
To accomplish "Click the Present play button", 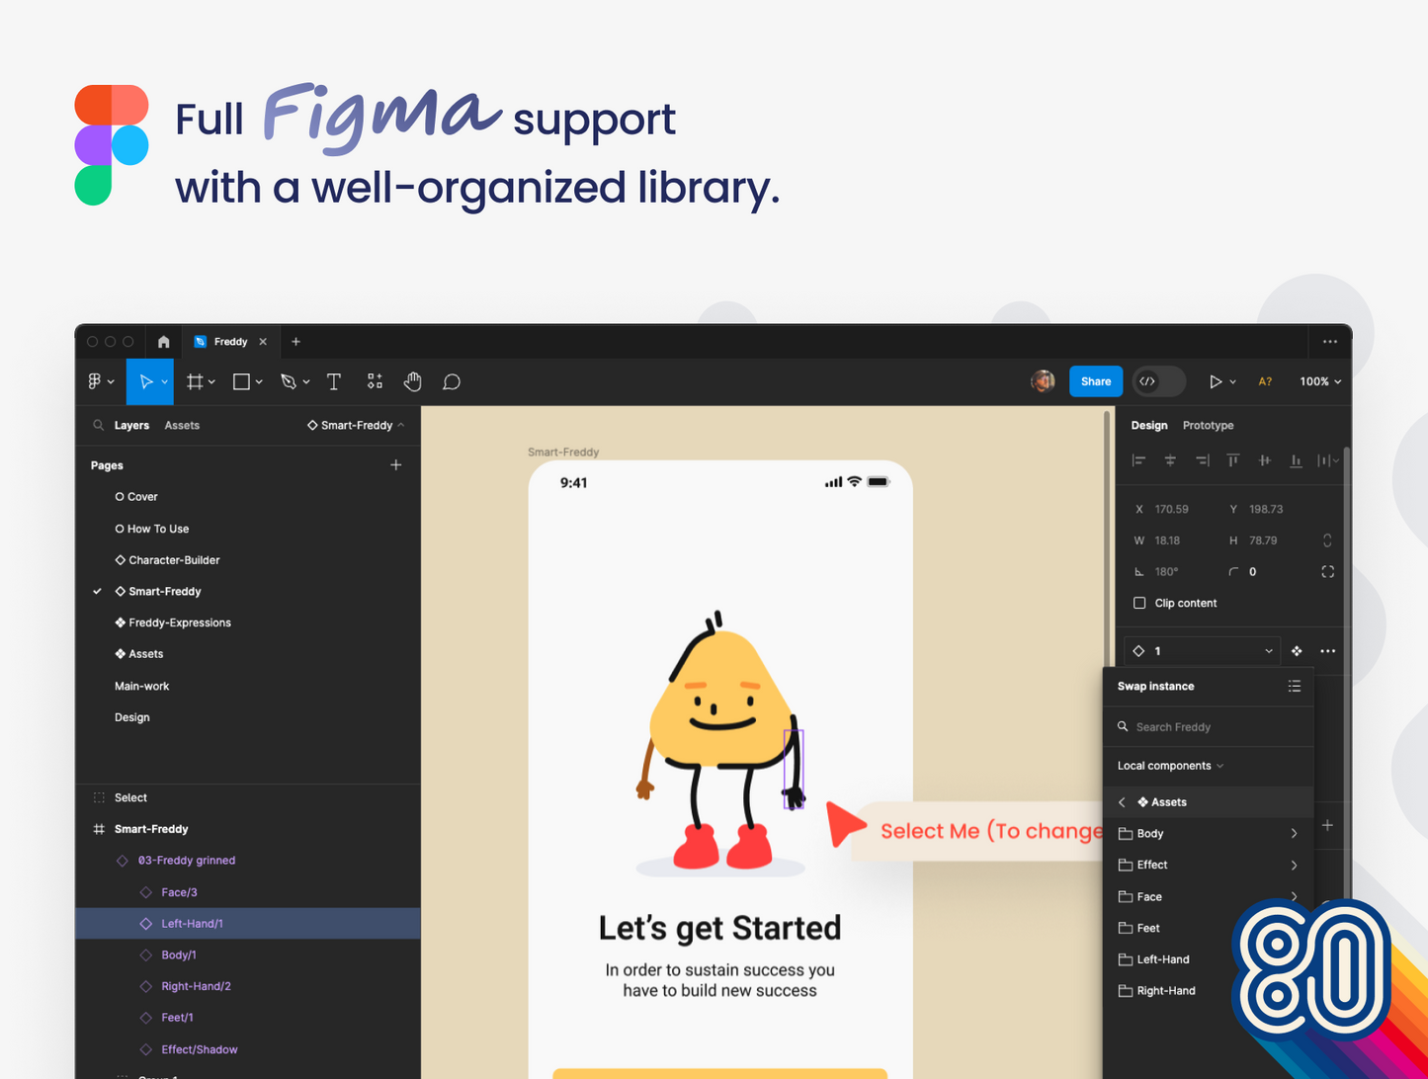I will tap(1216, 381).
